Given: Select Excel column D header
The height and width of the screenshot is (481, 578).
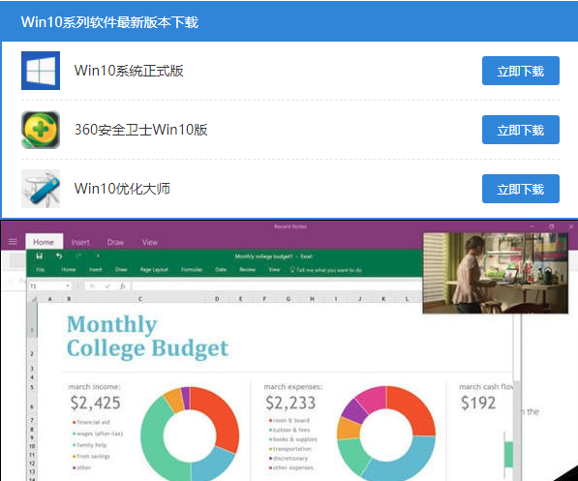Looking at the screenshot, I should click(x=217, y=299).
